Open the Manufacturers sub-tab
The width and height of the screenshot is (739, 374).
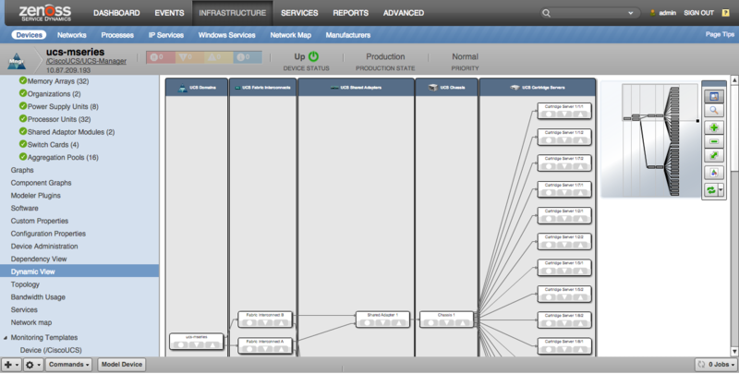click(x=348, y=35)
